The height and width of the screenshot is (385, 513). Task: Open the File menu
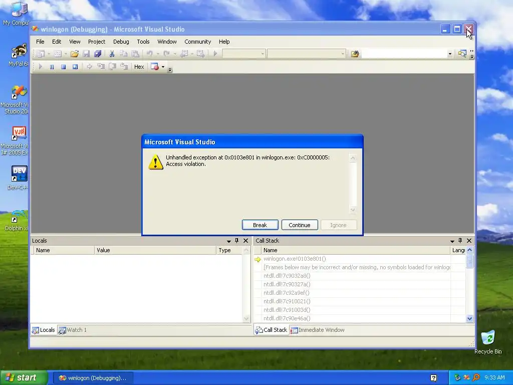[40, 42]
